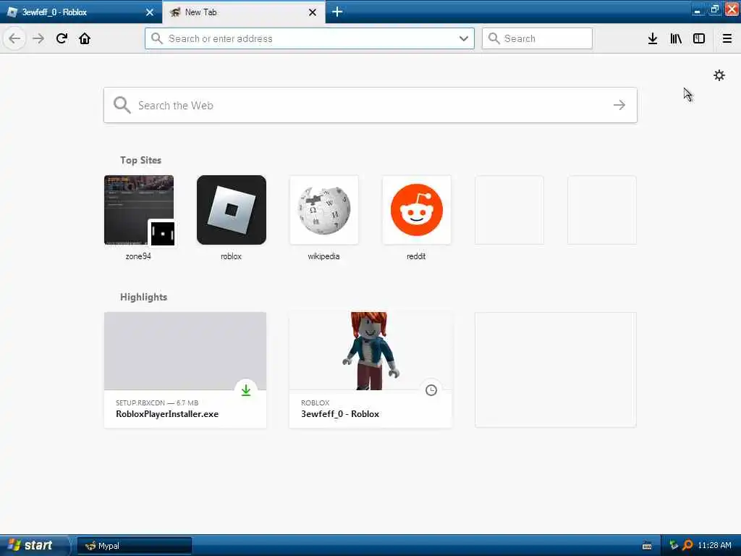This screenshot has width=741, height=556.
Task: Click the system tray clock 11:28 AM
Action: click(714, 545)
